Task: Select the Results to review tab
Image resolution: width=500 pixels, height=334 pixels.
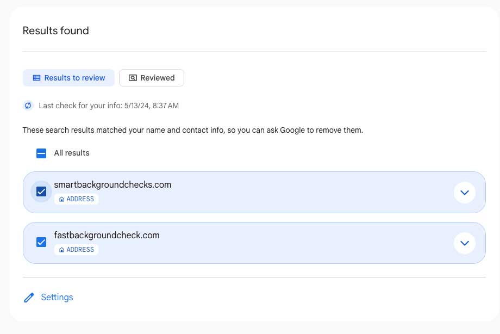Action: click(68, 78)
